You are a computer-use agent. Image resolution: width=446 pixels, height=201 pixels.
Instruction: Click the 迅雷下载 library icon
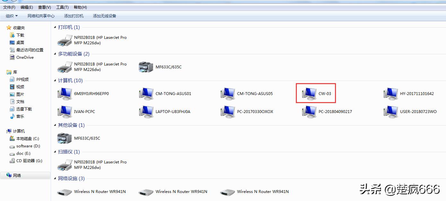point(12,109)
